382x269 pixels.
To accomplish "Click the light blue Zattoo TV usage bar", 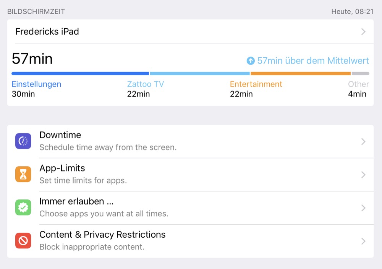I will tap(200, 73).
